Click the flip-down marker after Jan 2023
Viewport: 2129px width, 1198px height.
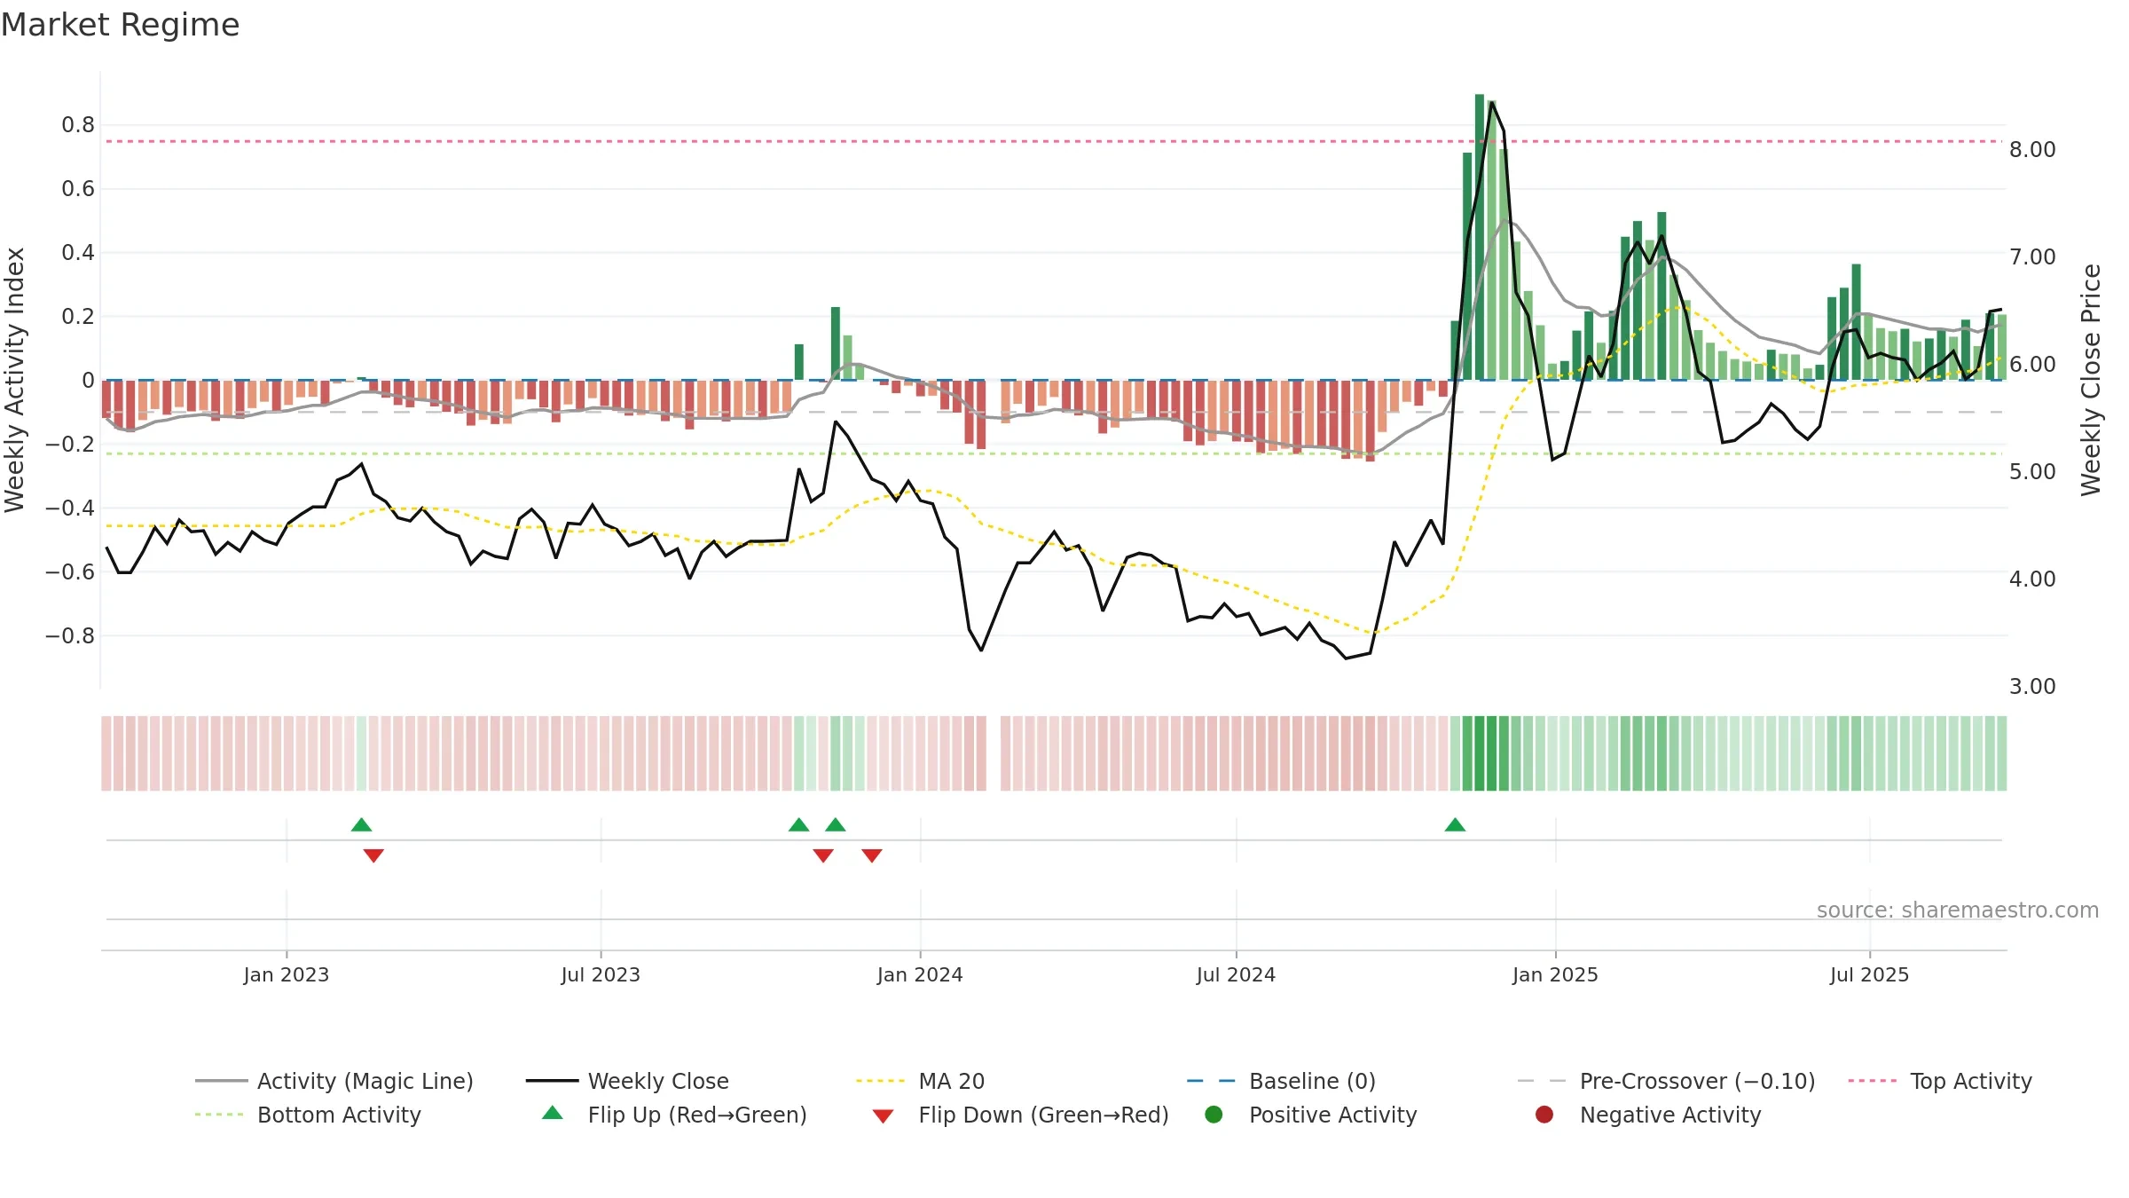pyautogui.click(x=373, y=855)
